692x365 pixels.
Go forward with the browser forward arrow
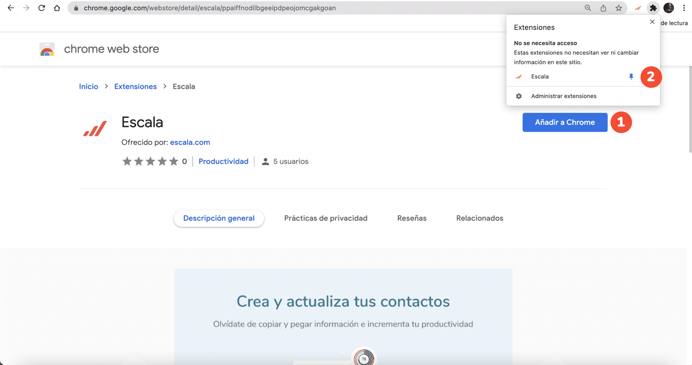26,8
